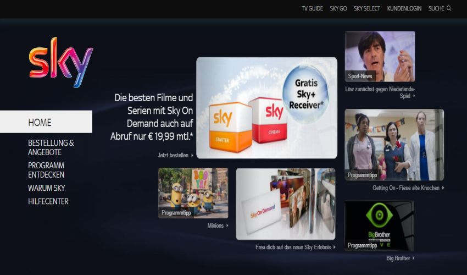467x275 pixels.
Task: Open the TV GUIDE menu item
Action: click(312, 8)
